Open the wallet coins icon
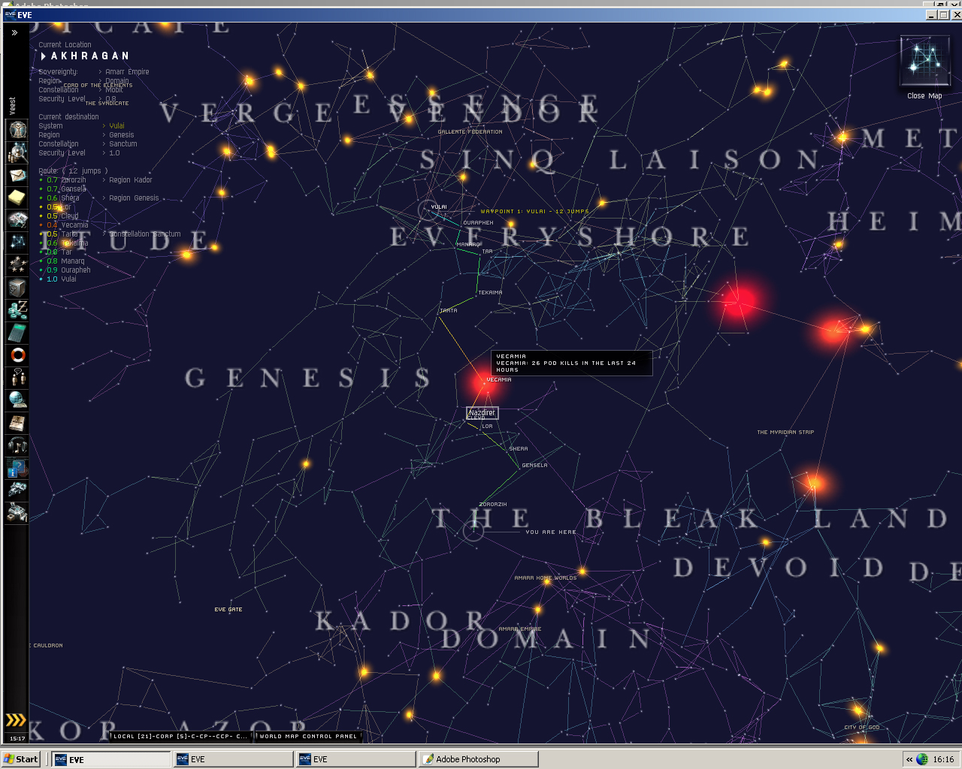Image resolution: width=962 pixels, height=769 pixels. coord(17,310)
